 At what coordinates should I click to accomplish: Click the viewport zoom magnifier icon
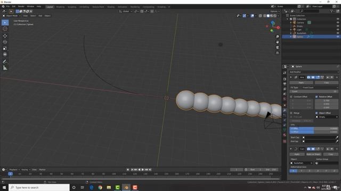(277, 37)
